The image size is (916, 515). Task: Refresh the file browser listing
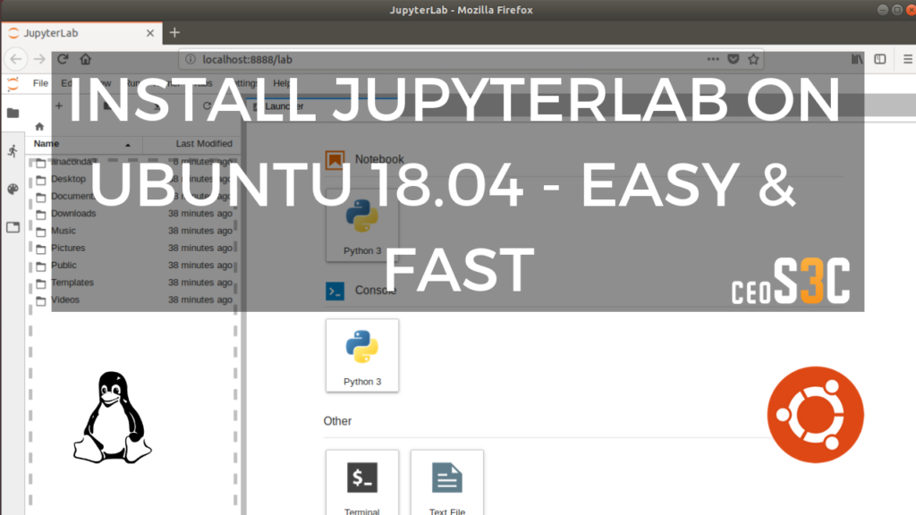click(206, 105)
